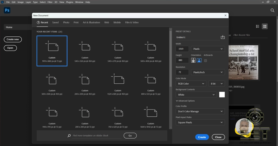The height and width of the screenshot is (146, 278).
Task: Switch to the Print tab
Action: [x=76, y=23]
